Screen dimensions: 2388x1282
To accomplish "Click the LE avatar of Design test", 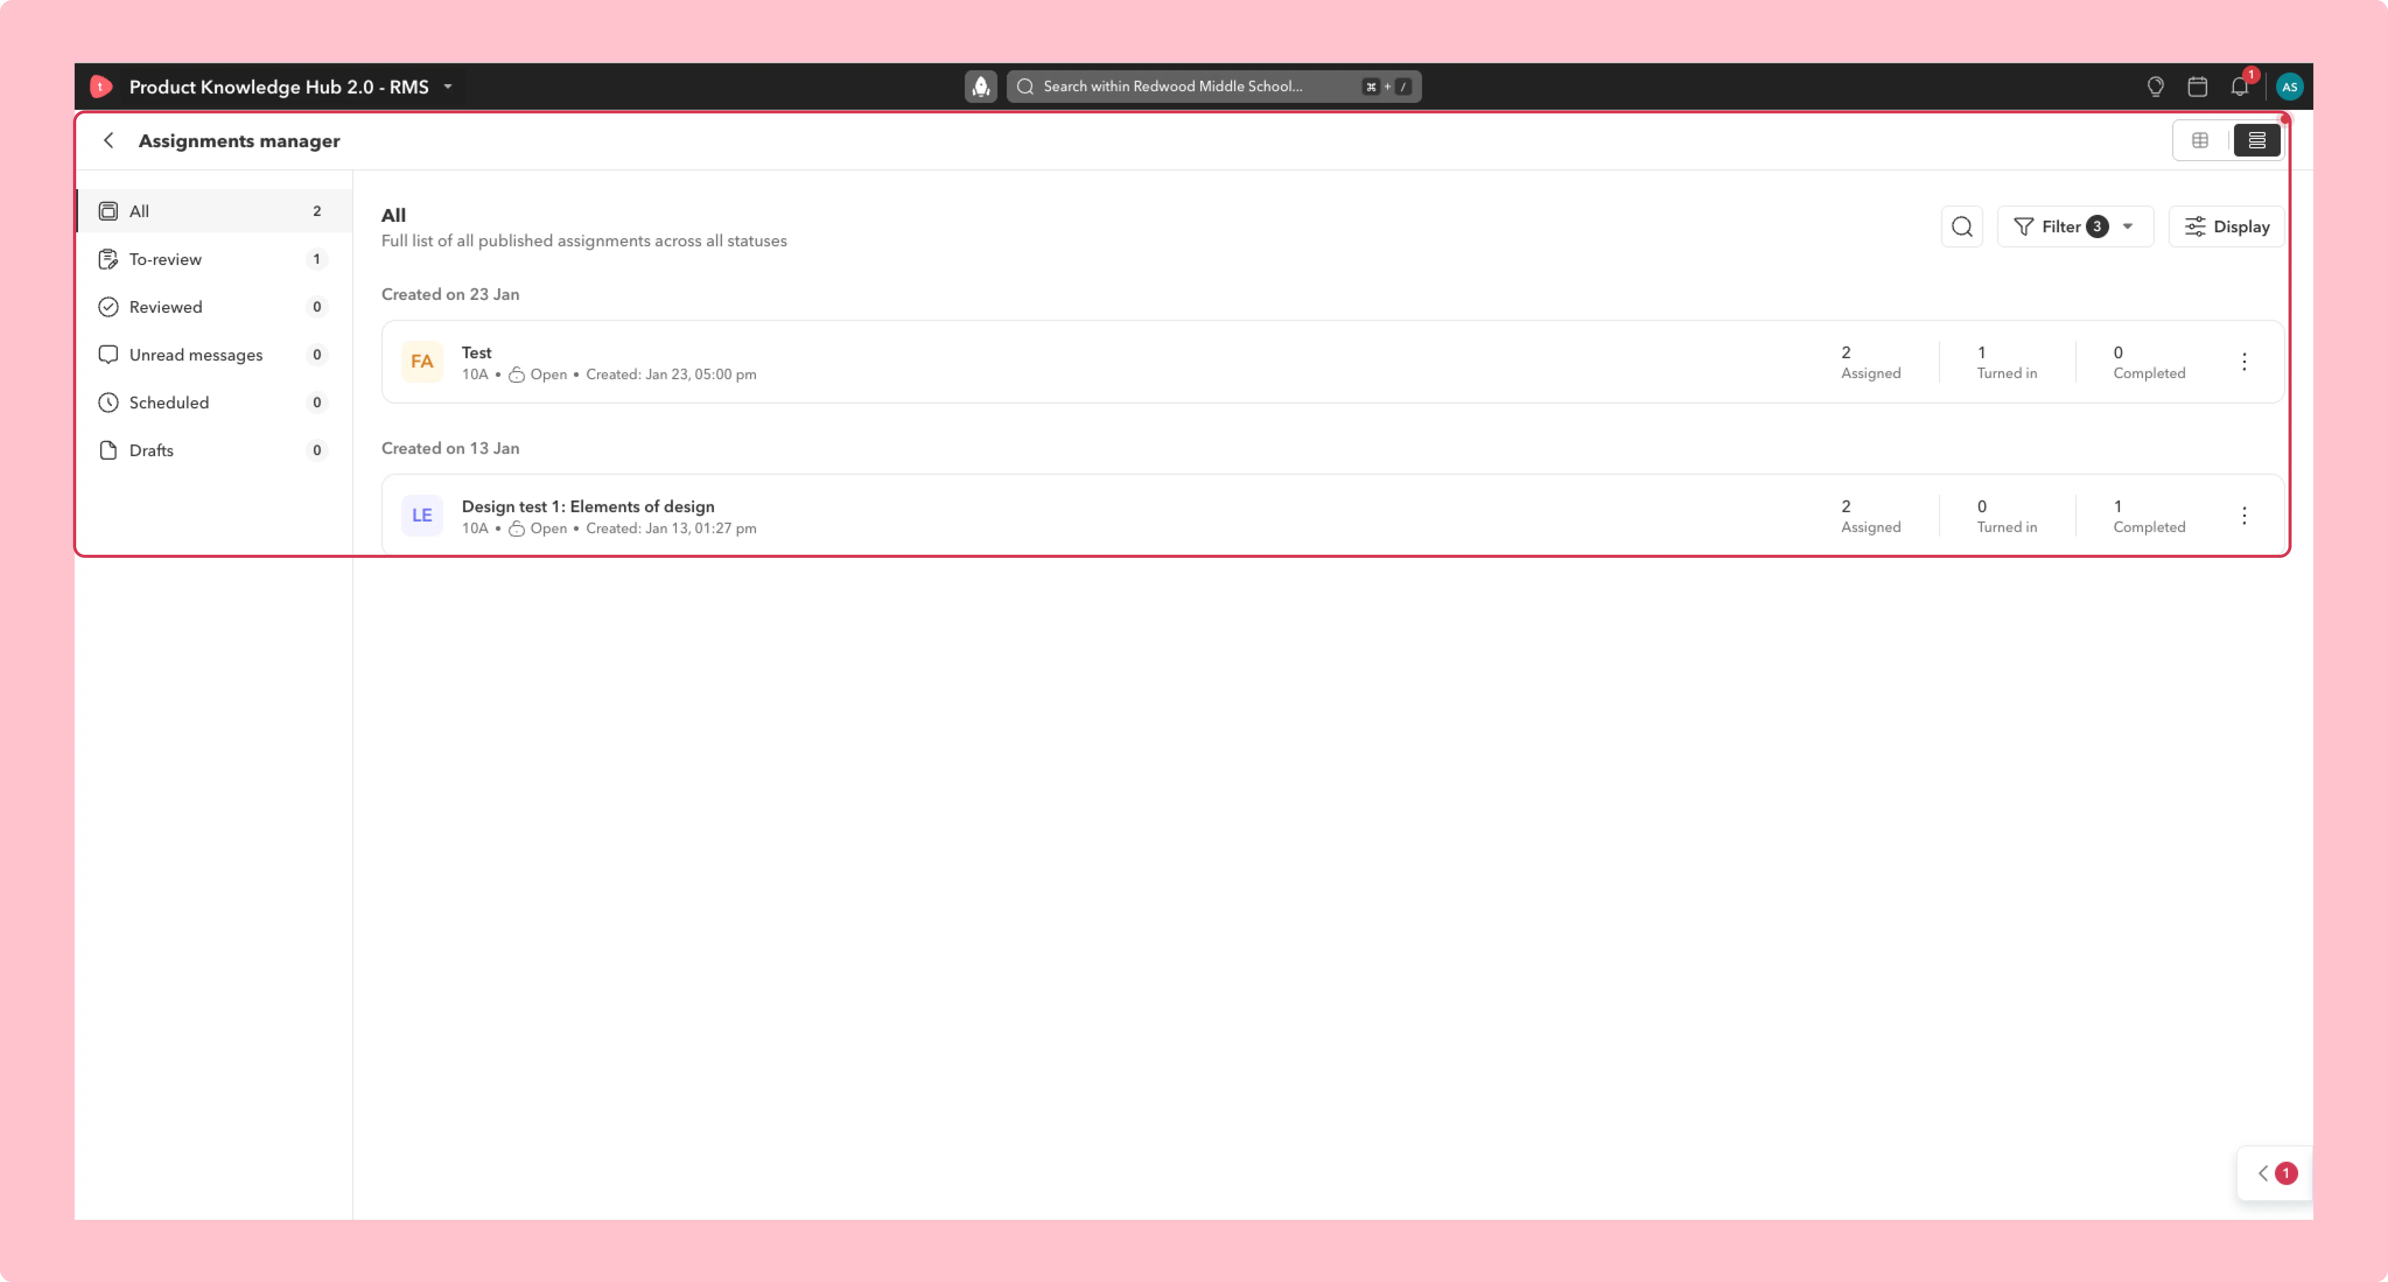I will [422, 515].
